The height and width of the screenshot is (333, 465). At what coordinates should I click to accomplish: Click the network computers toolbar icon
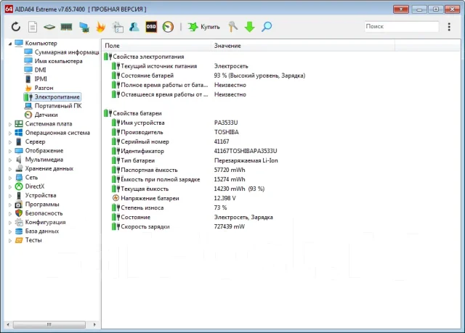(84, 28)
